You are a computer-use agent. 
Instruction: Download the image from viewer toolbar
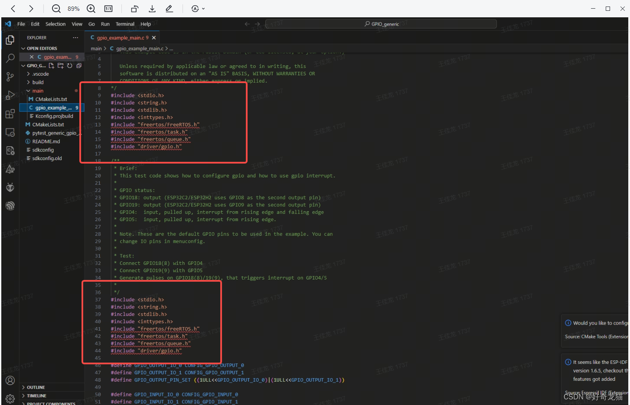click(x=152, y=9)
